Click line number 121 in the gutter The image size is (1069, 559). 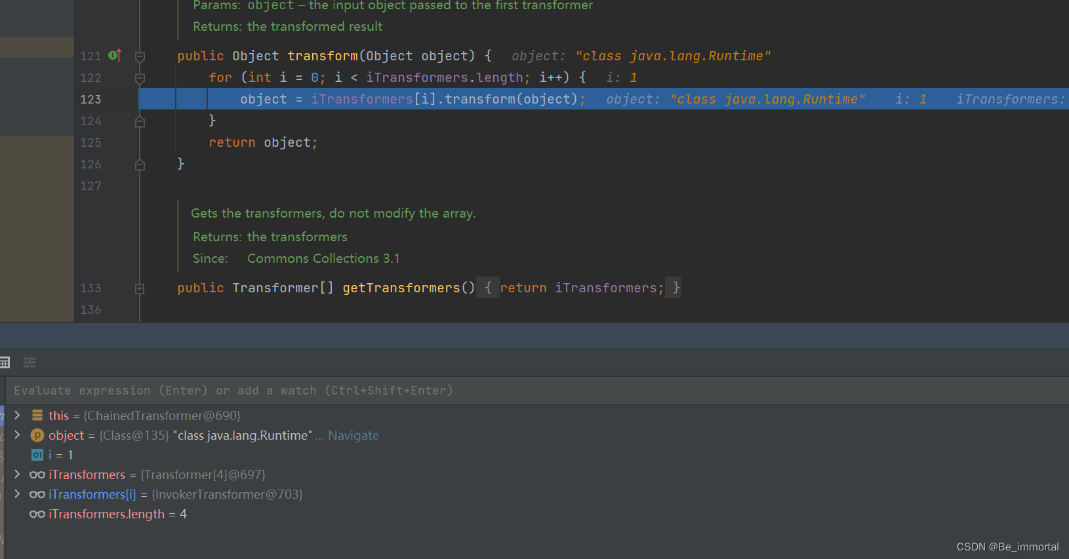[x=91, y=56]
